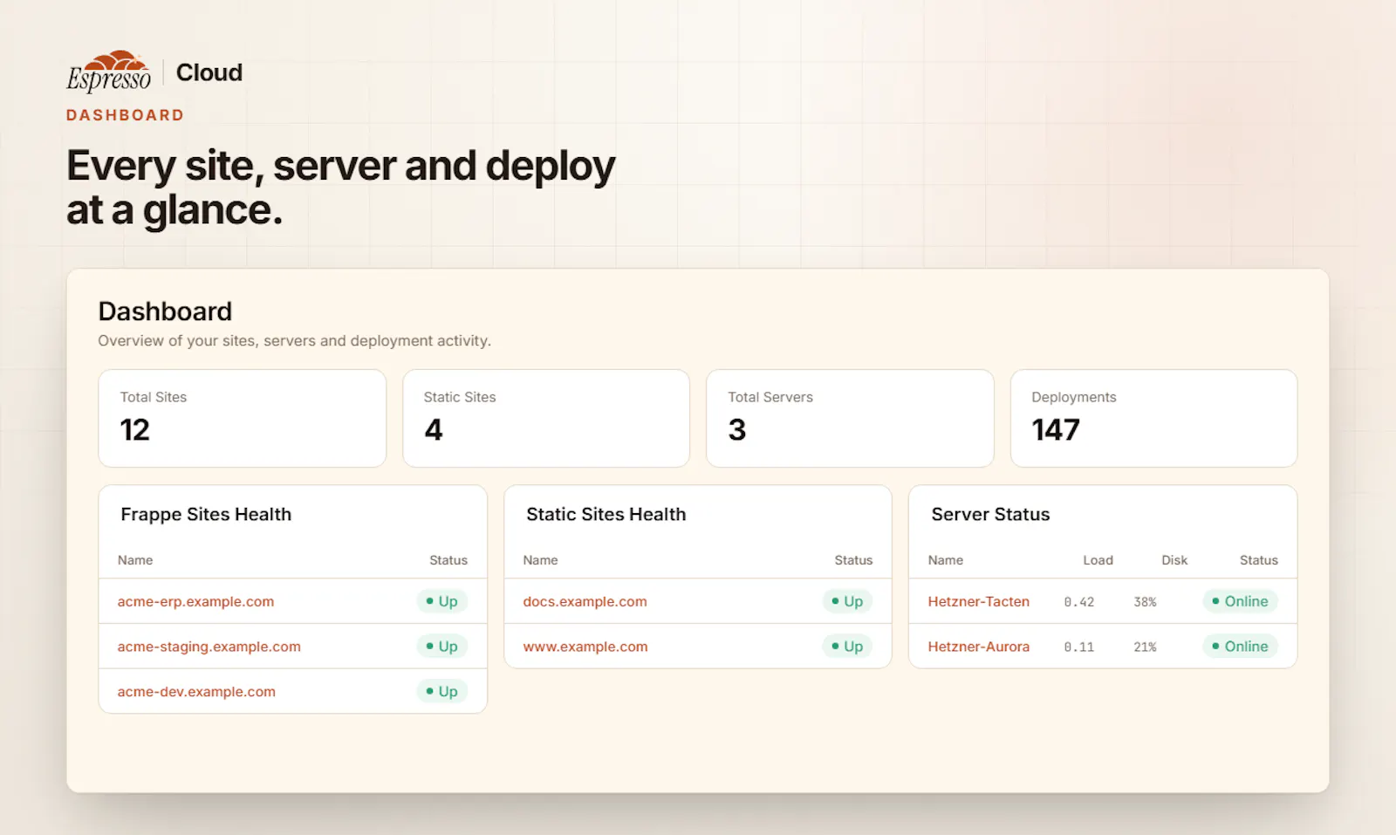The width and height of the screenshot is (1396, 835).
Task: Click the Disk column header
Action: click(1174, 560)
